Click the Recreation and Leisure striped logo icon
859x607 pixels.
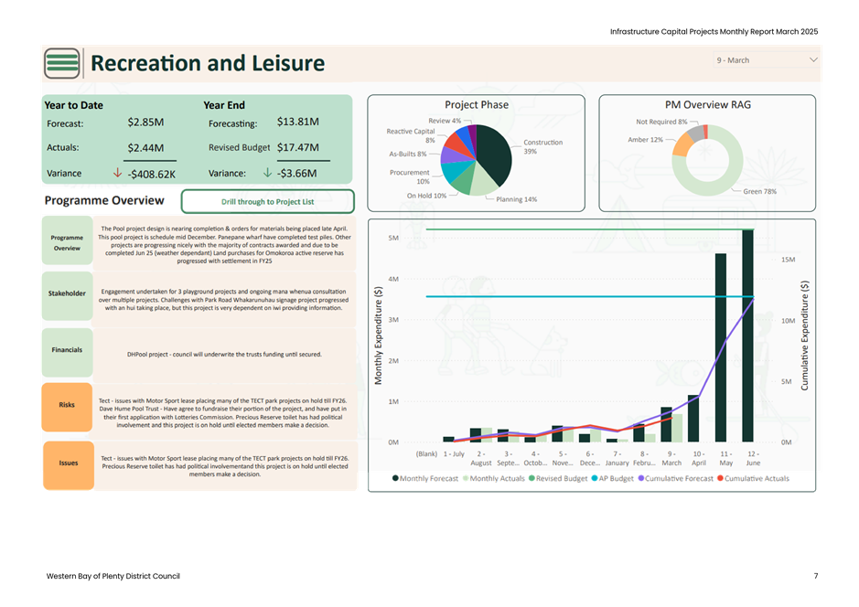pyautogui.click(x=60, y=64)
